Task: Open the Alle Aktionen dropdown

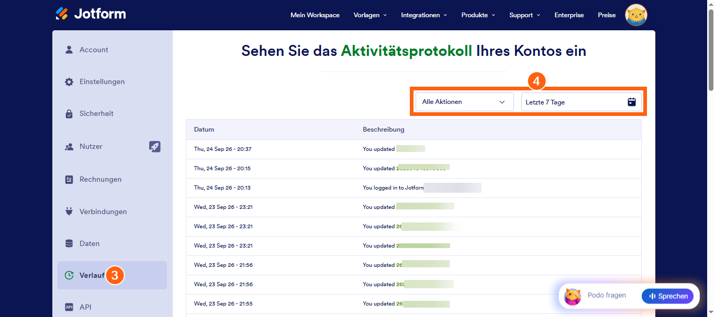Action: pyautogui.click(x=465, y=102)
